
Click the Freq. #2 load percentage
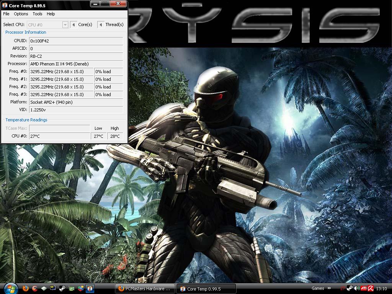[108, 87]
